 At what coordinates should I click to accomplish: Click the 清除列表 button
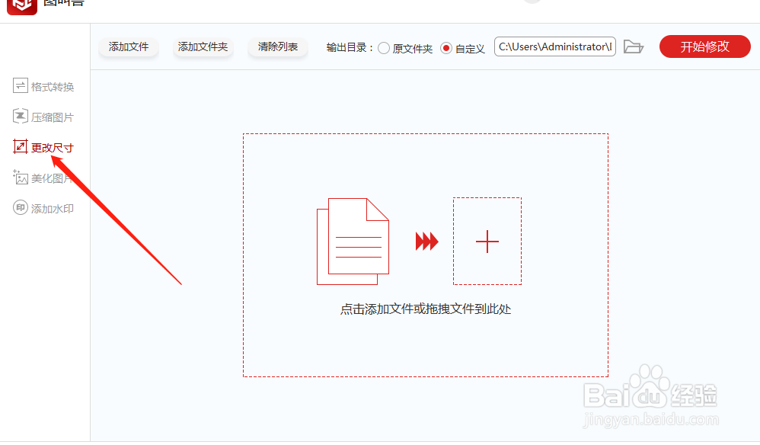pyautogui.click(x=277, y=46)
